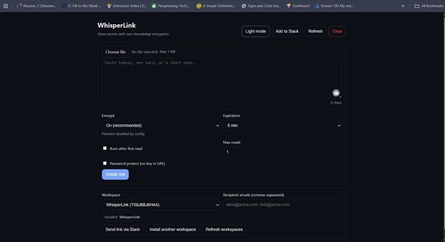This screenshot has width=445, height=242.
Task: Click the 'No file selected' text
Action: pos(144,52)
